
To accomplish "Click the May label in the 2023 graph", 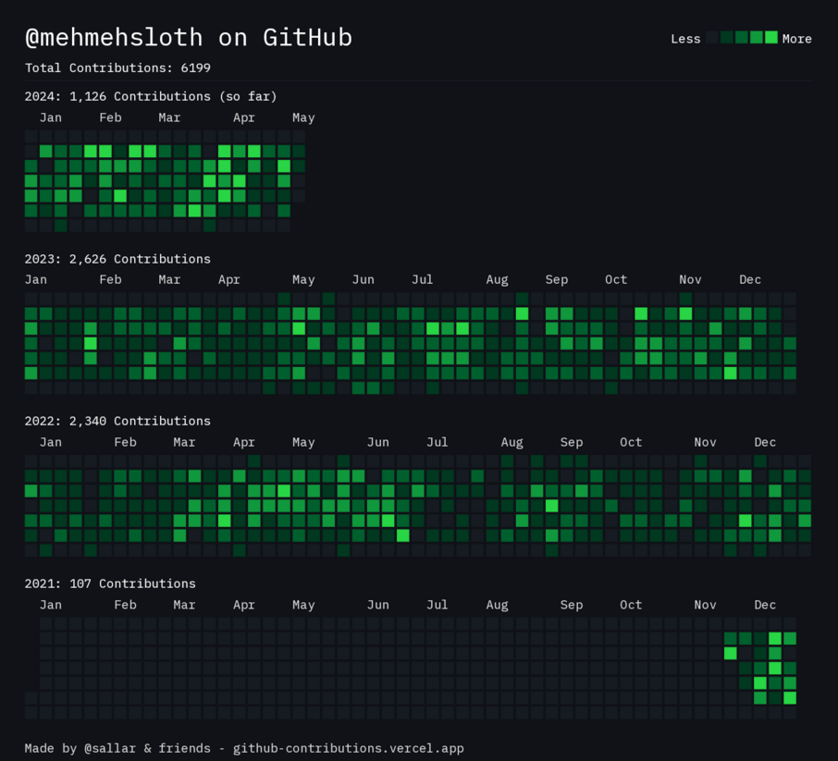I will click(303, 279).
